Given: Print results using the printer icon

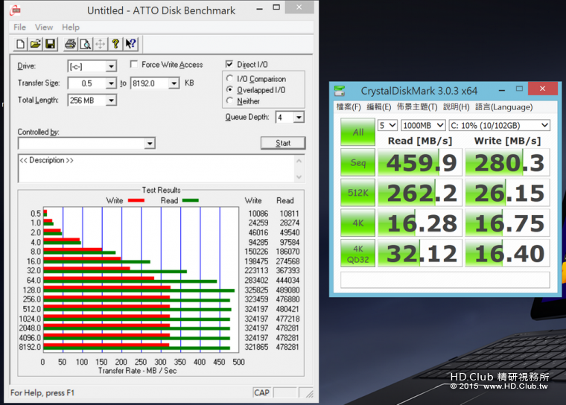Looking at the screenshot, I should pyautogui.click(x=70, y=44).
